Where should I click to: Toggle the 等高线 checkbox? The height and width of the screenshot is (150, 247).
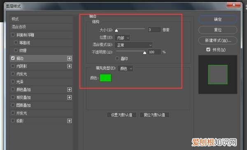pyautogui.click(x=16, y=42)
